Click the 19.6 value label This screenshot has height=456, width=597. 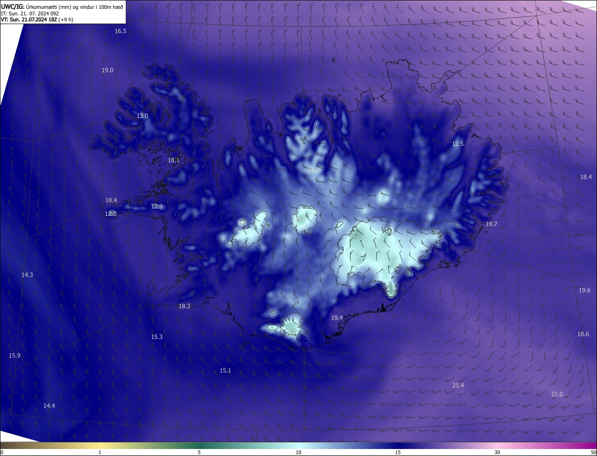pyautogui.click(x=584, y=290)
